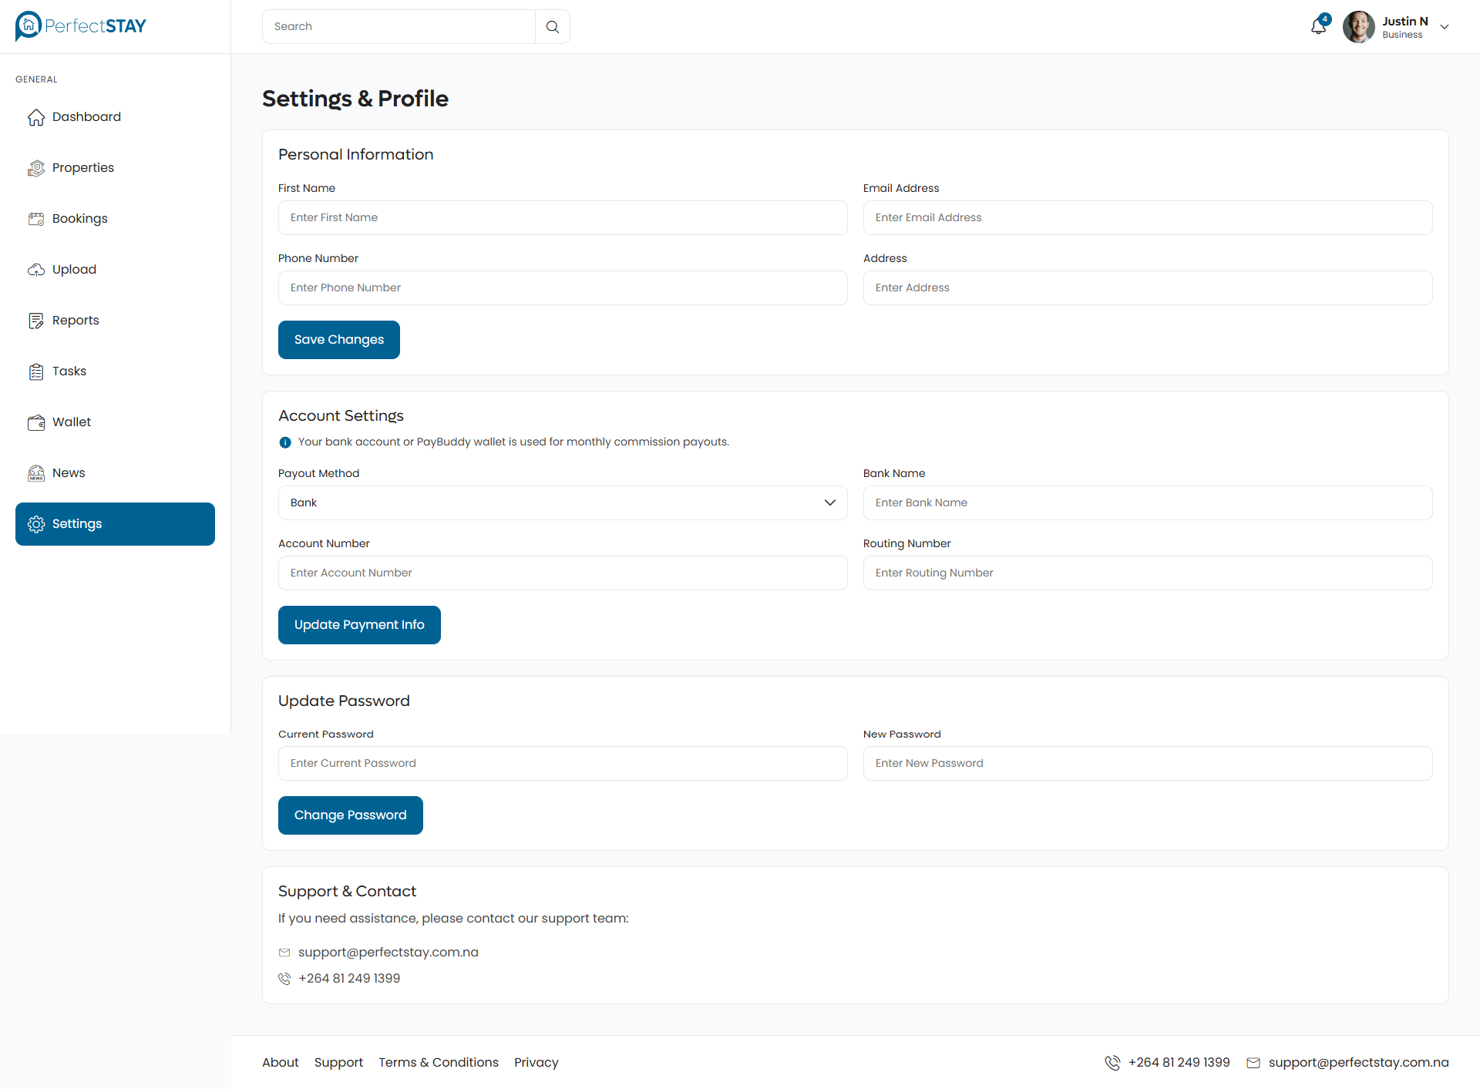The height and width of the screenshot is (1089, 1480).
Task: Open the Reports menu item
Action: [76, 321]
